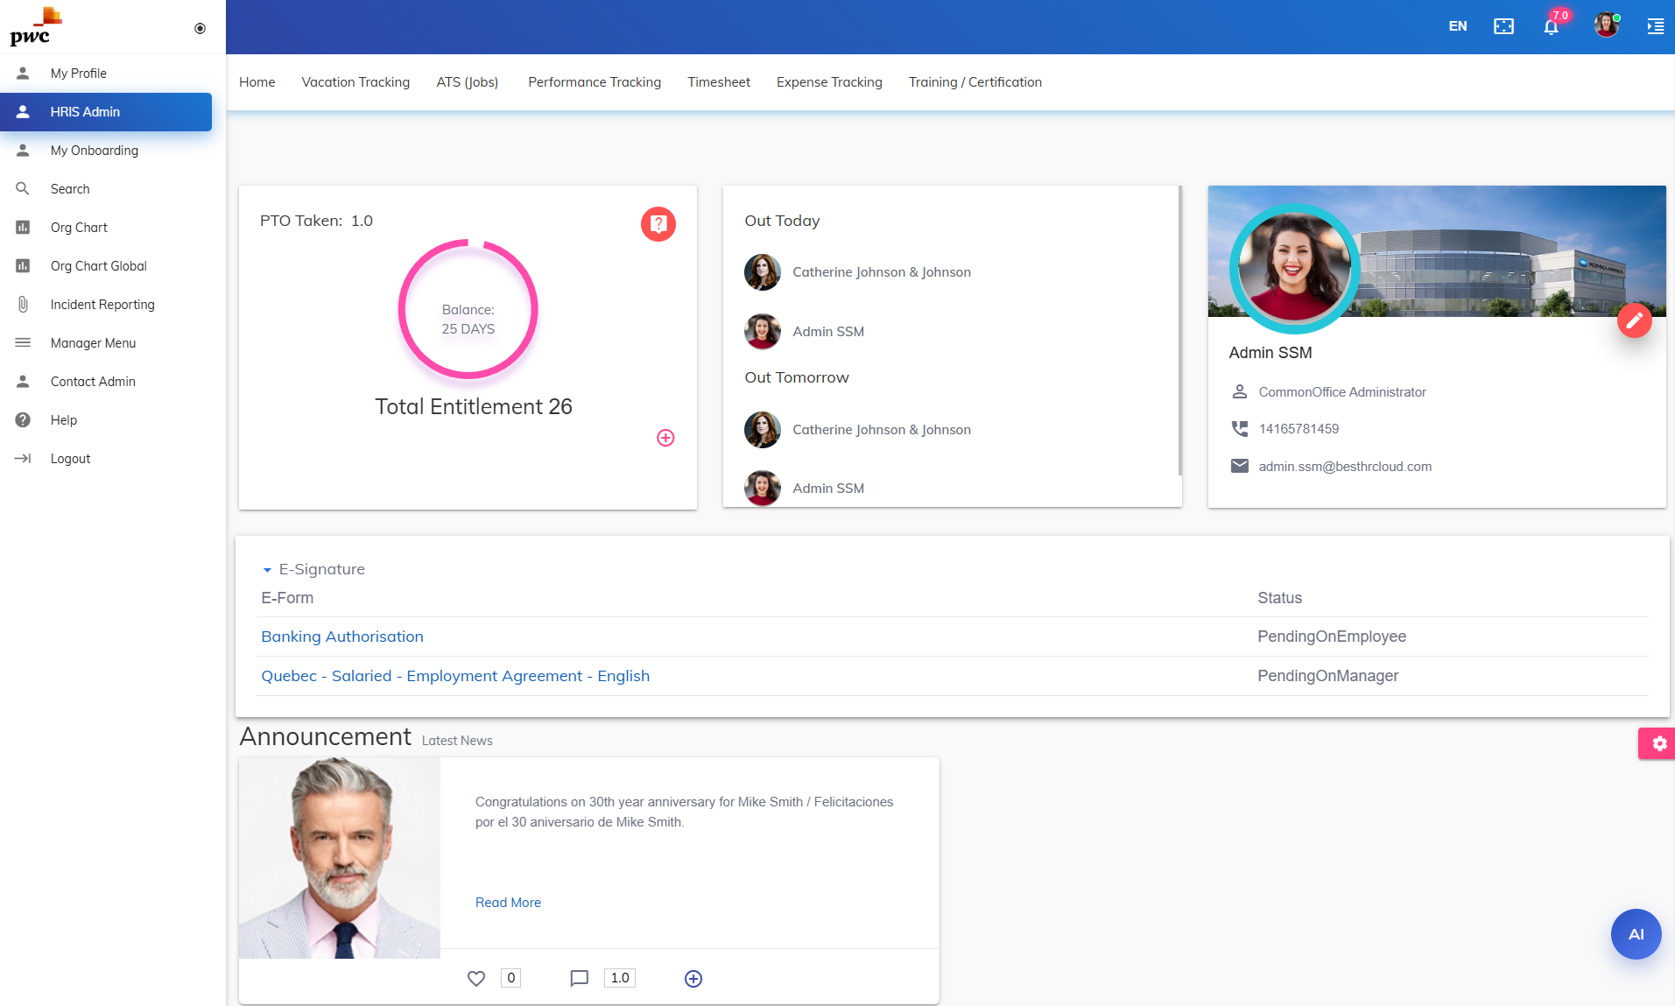This screenshot has width=1675, height=1006.
Task: Collapse the navigation drawer with top-right icon
Action: pyautogui.click(x=1655, y=26)
